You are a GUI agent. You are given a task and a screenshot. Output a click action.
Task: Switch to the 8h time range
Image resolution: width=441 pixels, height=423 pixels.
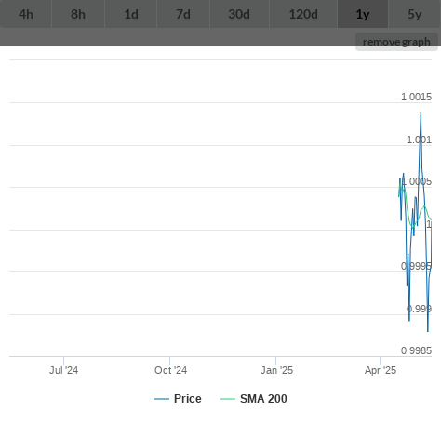point(78,14)
